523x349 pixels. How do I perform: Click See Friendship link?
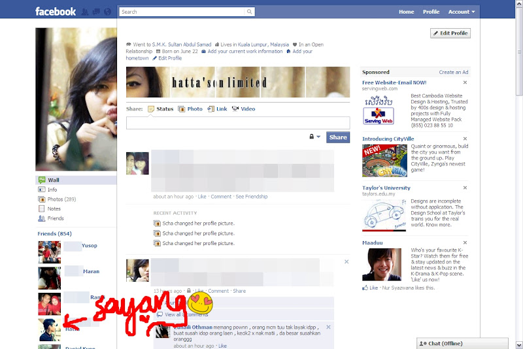(x=252, y=197)
